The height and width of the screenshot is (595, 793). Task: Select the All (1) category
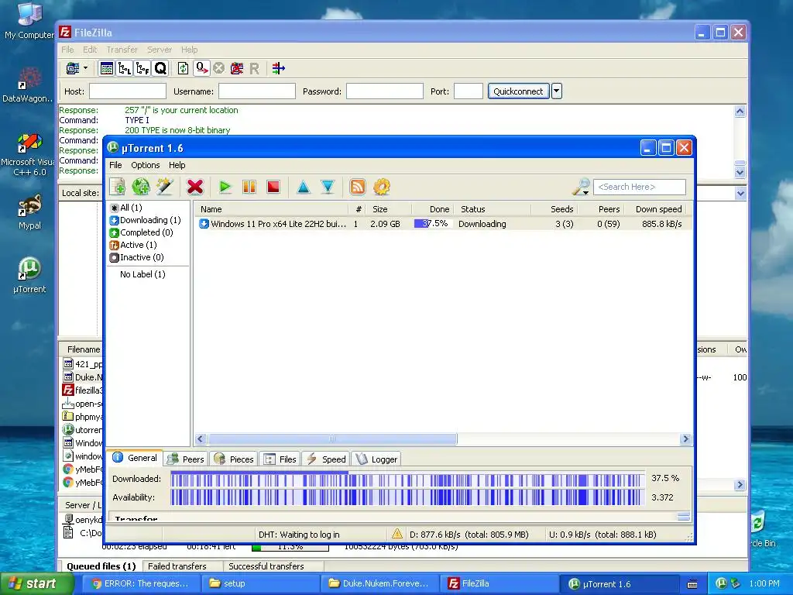(x=126, y=208)
